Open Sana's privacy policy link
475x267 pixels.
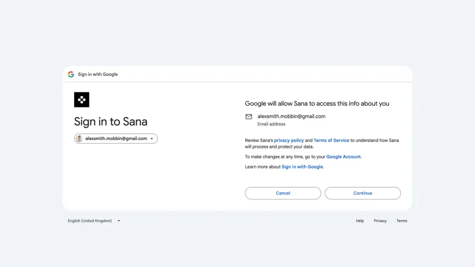[x=289, y=141]
